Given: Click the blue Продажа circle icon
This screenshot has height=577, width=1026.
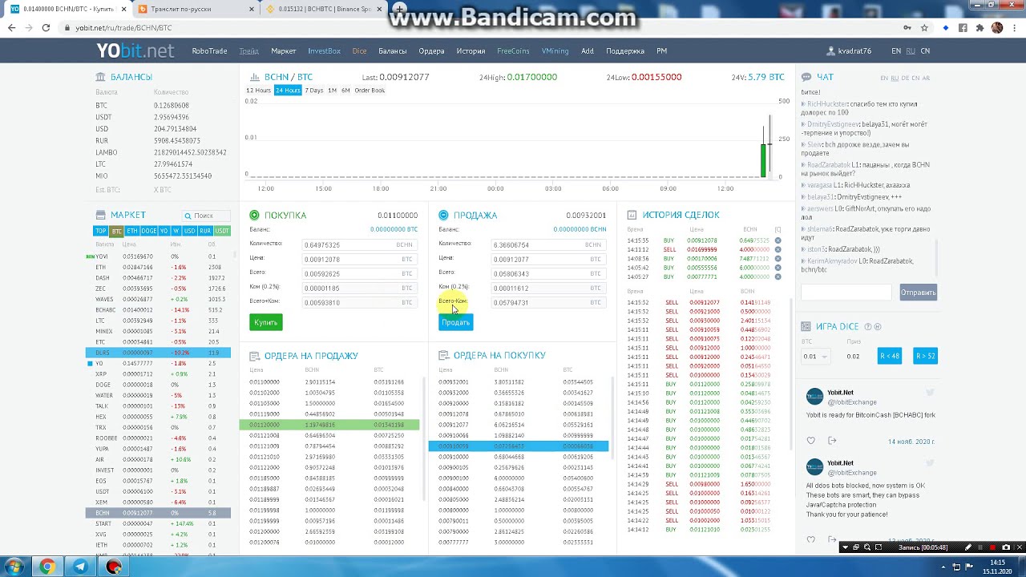Looking at the screenshot, I should click(x=443, y=215).
